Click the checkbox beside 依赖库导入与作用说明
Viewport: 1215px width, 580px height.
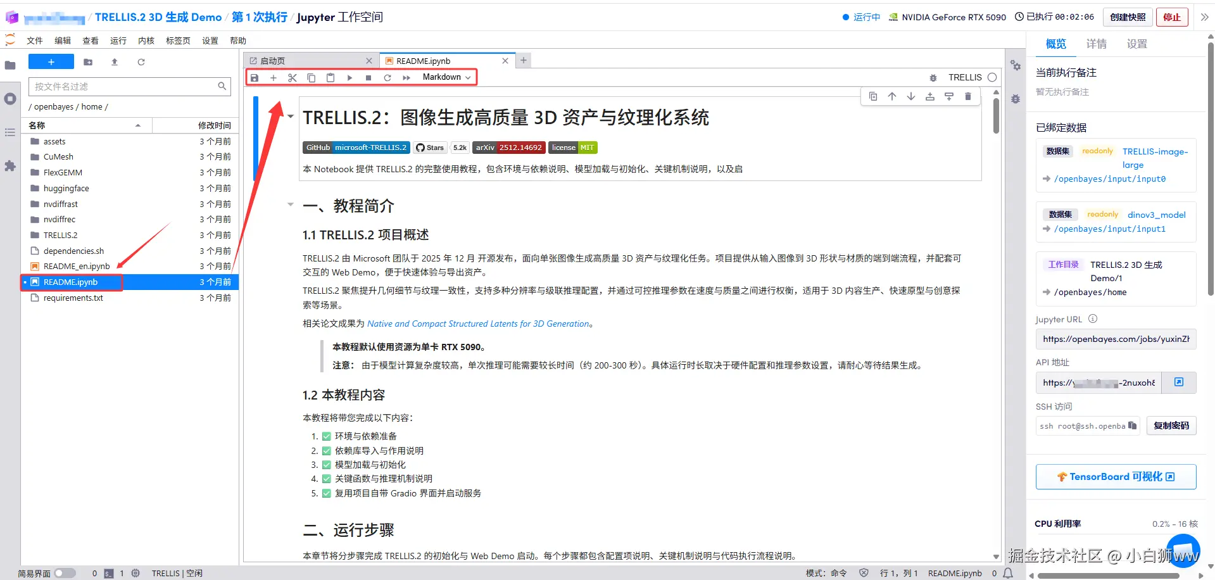[x=327, y=451]
